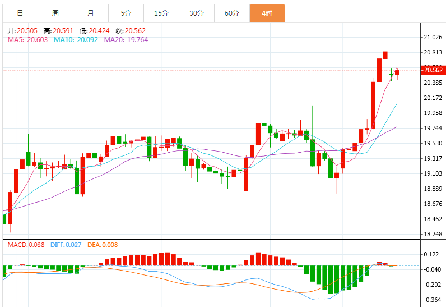Viewport: 446px width, 307px height.
Task: Select the 30分 timeframe tab
Action: tap(197, 13)
